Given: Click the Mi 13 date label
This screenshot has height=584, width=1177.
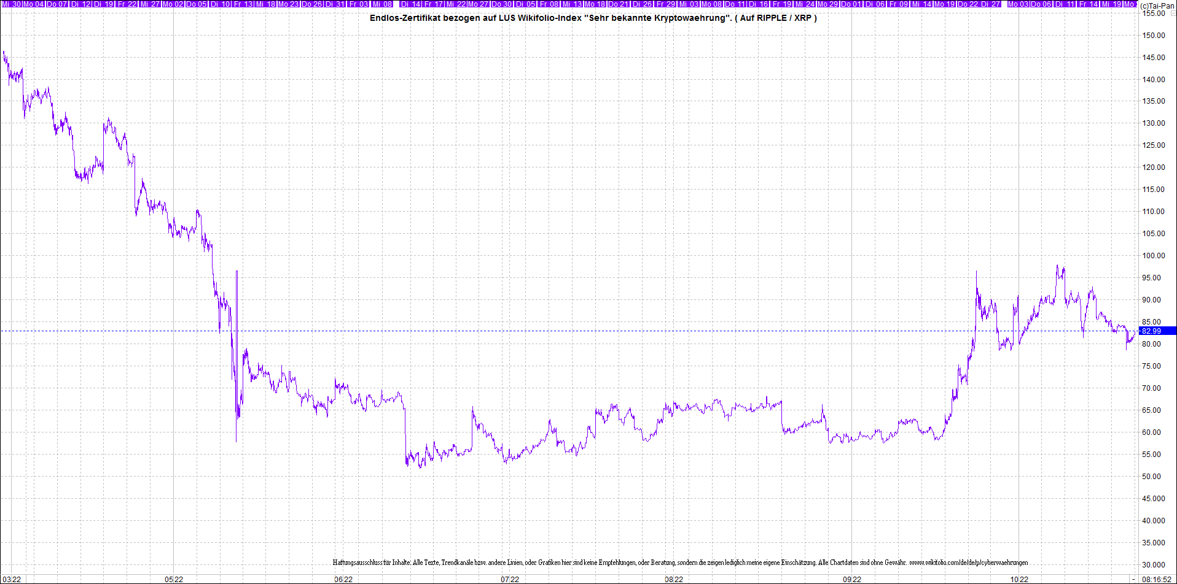Looking at the screenshot, I should pos(572,4).
